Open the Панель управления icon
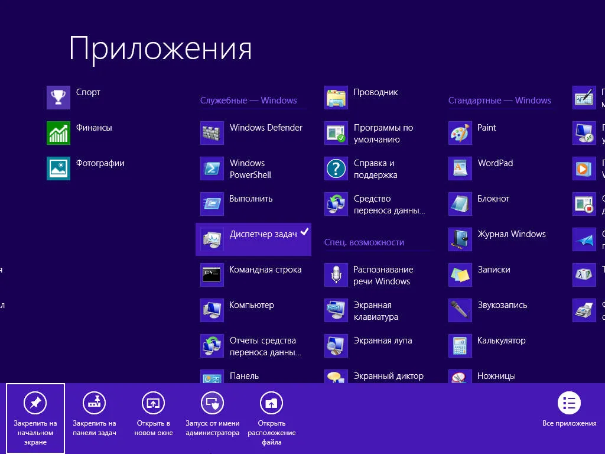The image size is (605, 454). pyautogui.click(x=212, y=377)
